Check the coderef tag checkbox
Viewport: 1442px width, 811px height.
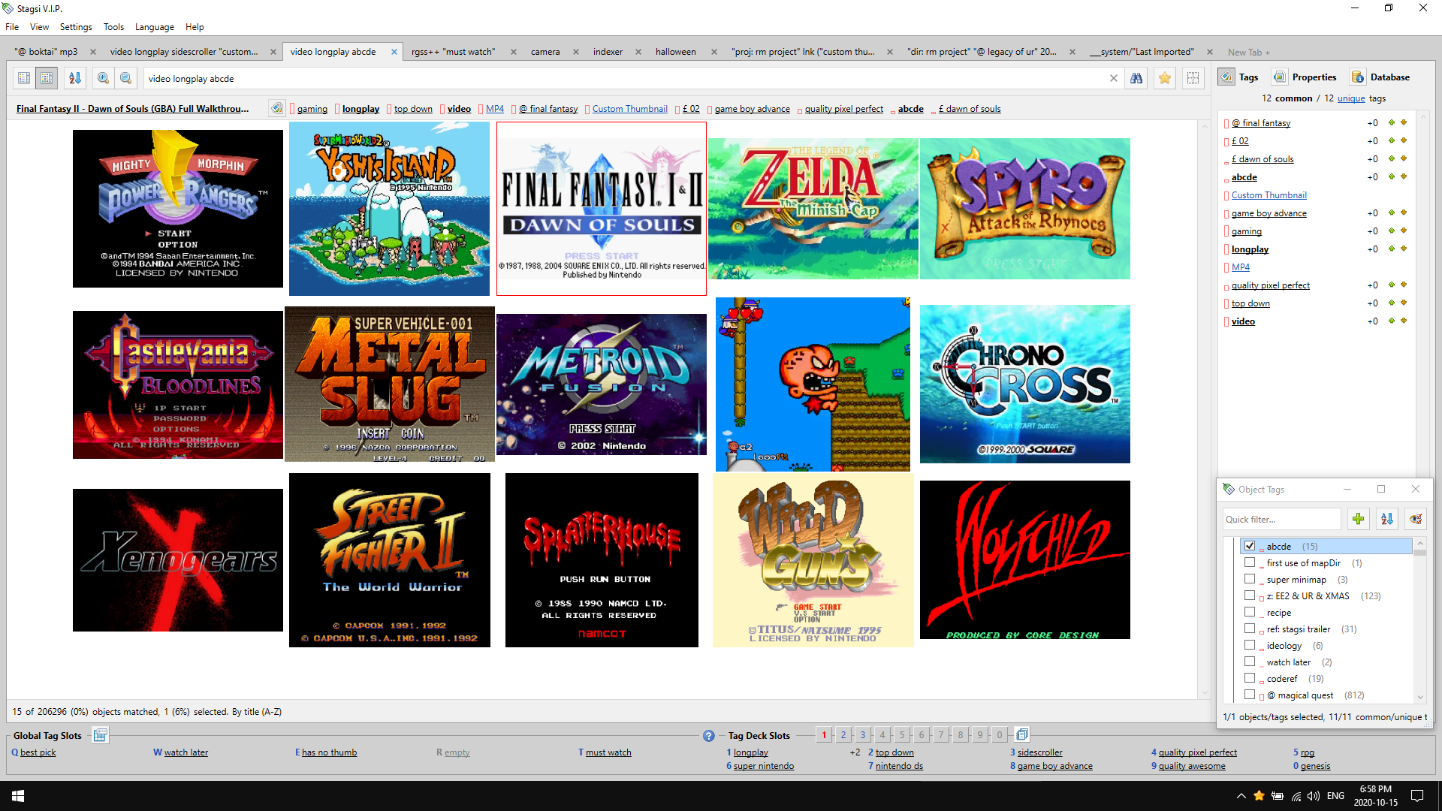pos(1250,678)
